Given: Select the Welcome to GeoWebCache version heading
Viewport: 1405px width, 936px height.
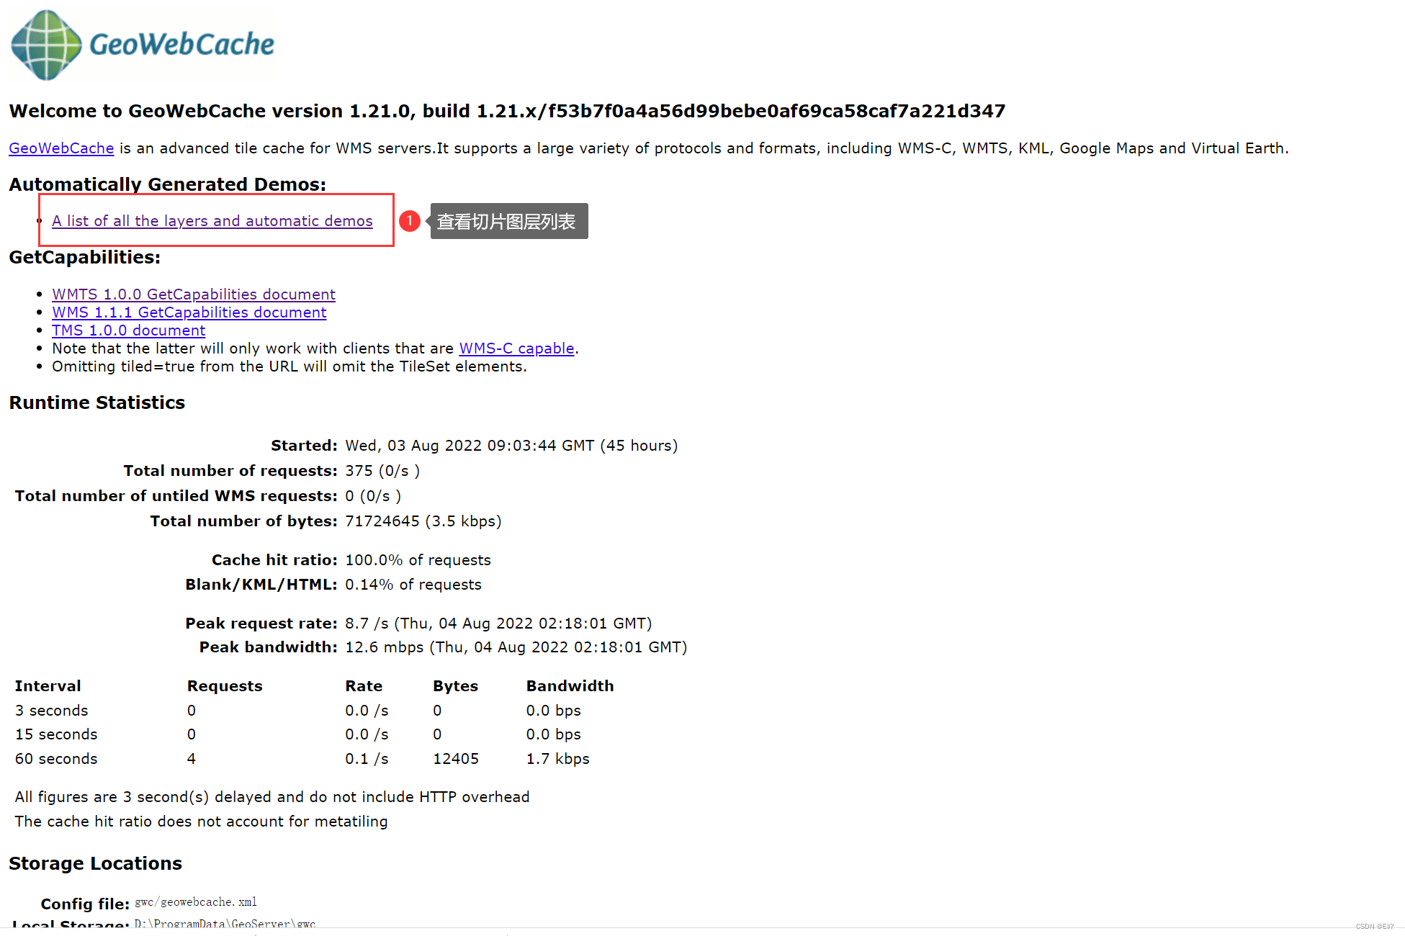Looking at the screenshot, I should pos(507,111).
